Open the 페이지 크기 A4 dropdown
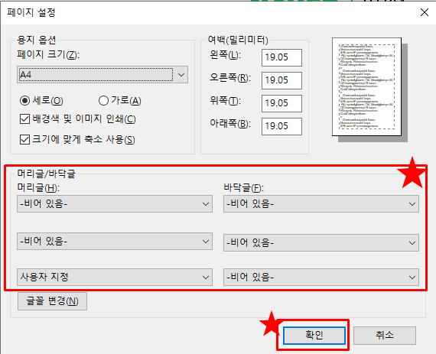Screen dimensions: 436x354 (102, 74)
